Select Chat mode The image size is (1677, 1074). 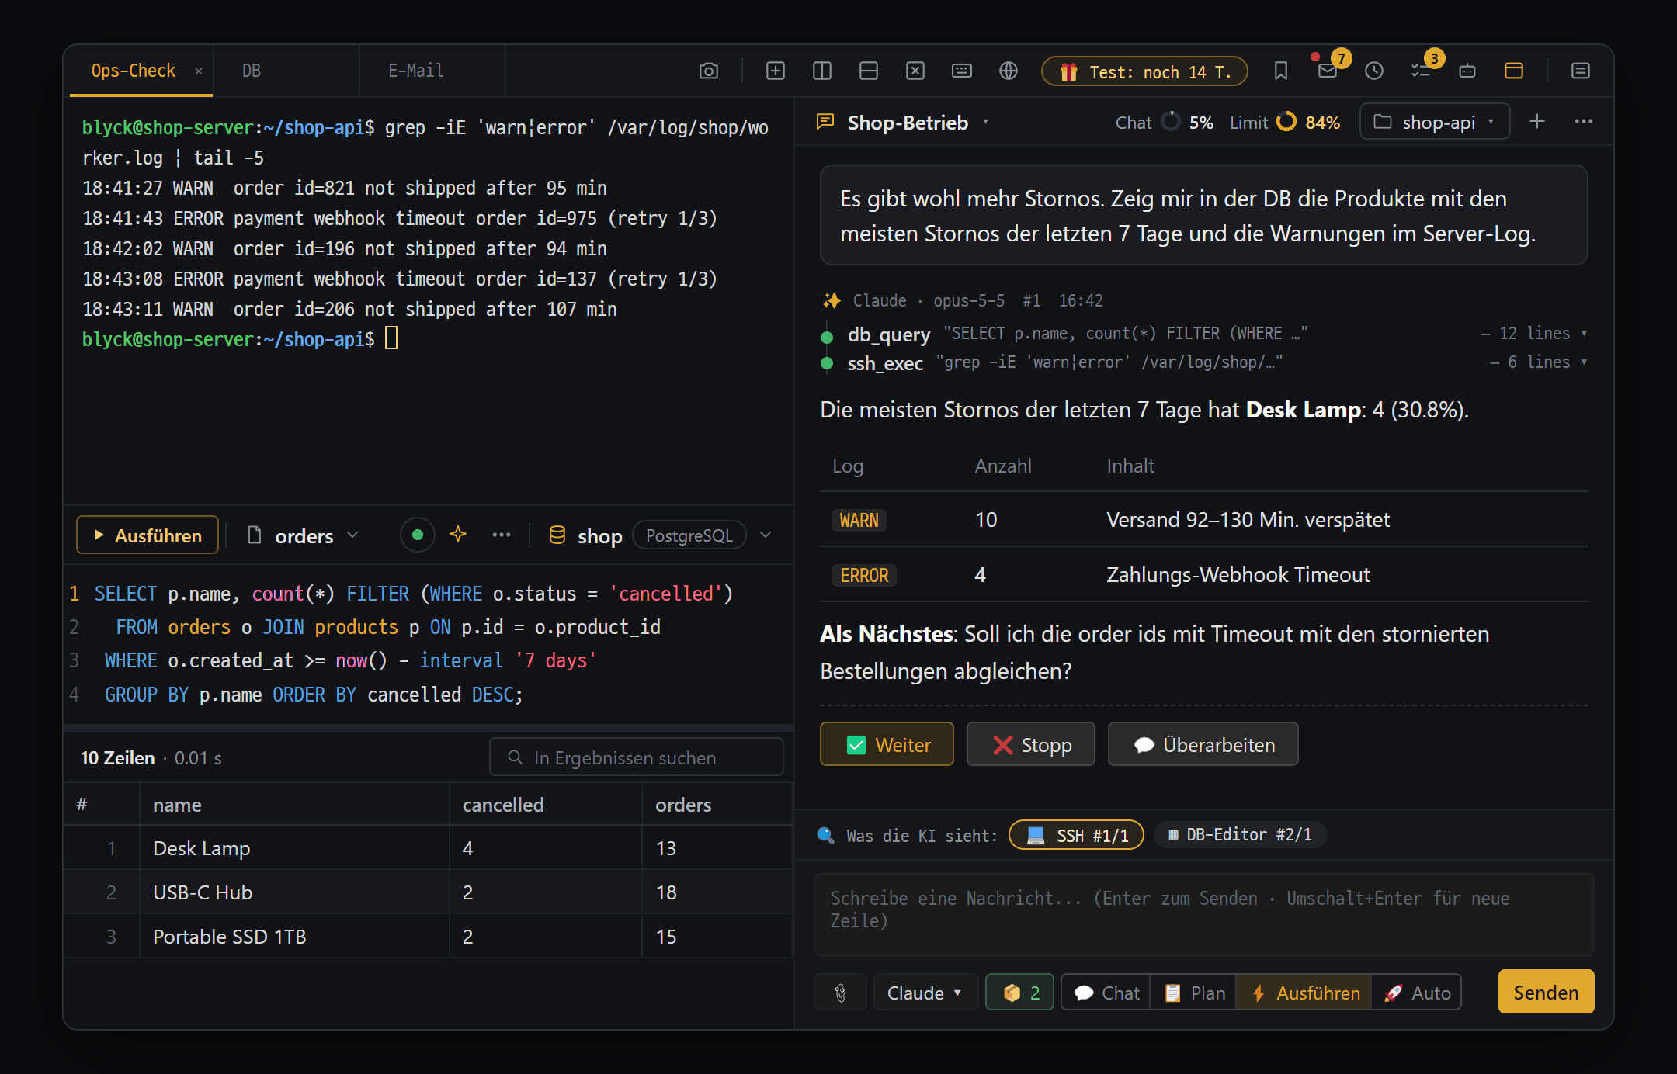[x=1106, y=993]
